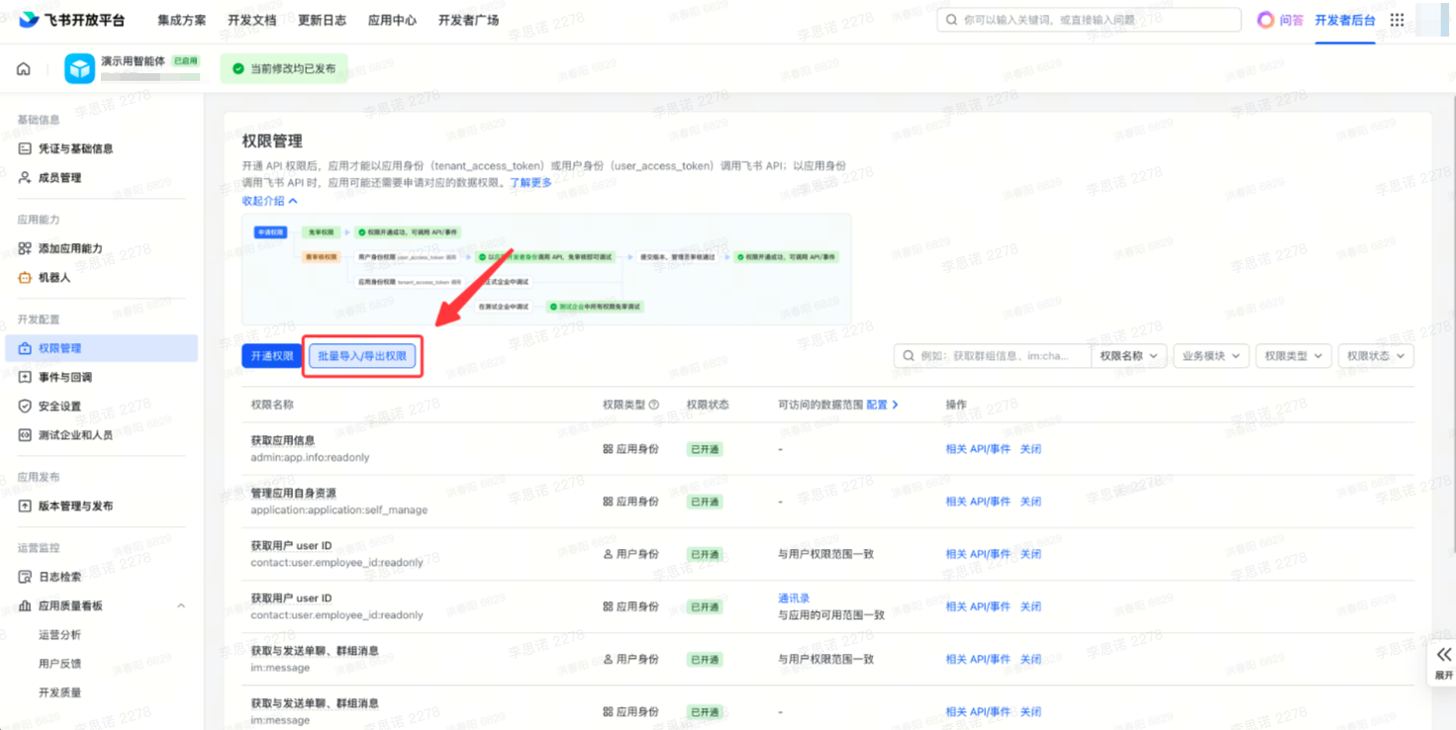Open the 了解更多 link
This screenshot has width=1456, height=730.
pyautogui.click(x=531, y=183)
